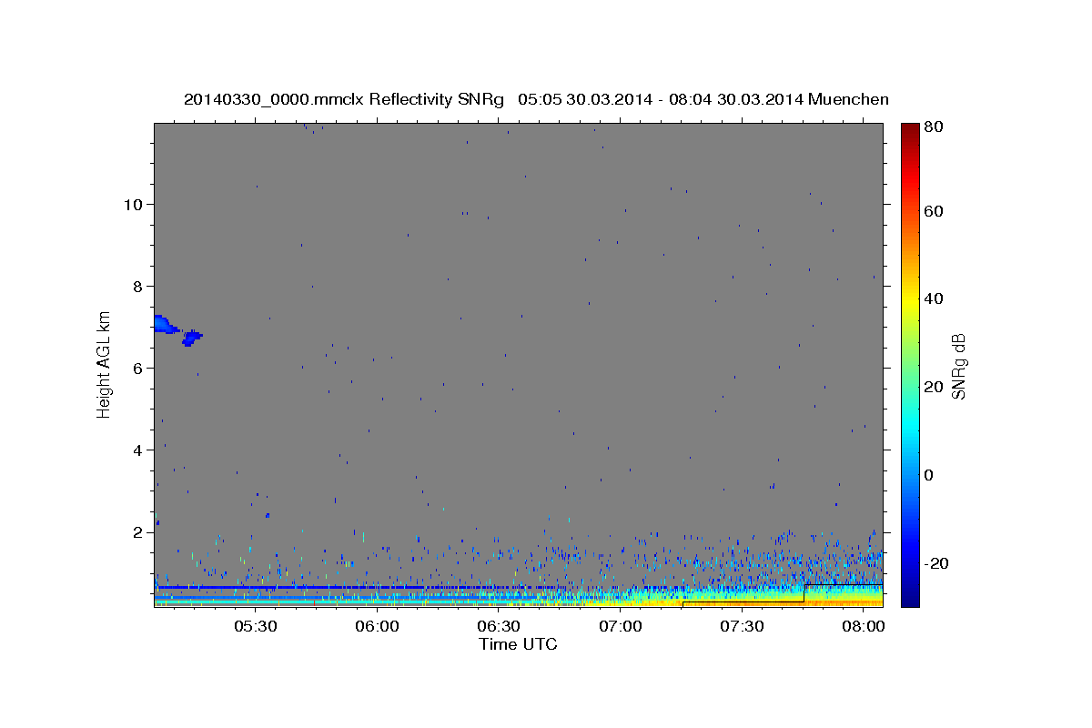1092x728 pixels.
Task: Click the 'SNRg dB' colorbar label
Action: (957, 366)
